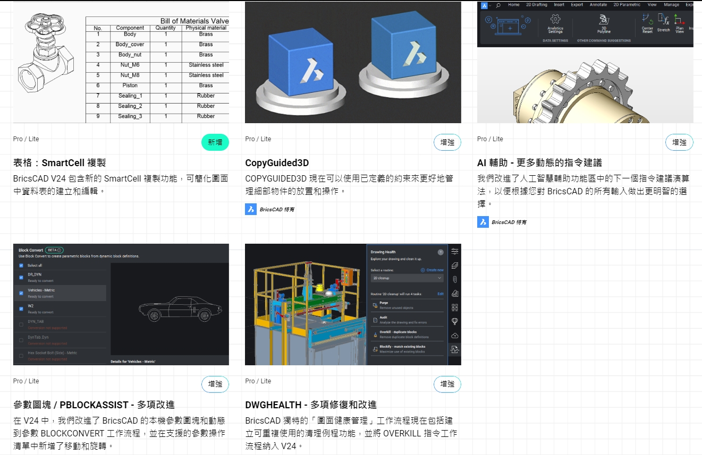702x455 pixels.
Task: Open the search magnifier in the ribbon
Action: (x=498, y=5)
